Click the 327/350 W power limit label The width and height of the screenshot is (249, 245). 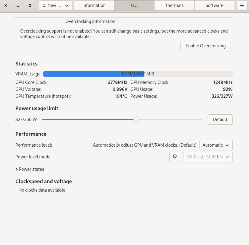pos(26,119)
